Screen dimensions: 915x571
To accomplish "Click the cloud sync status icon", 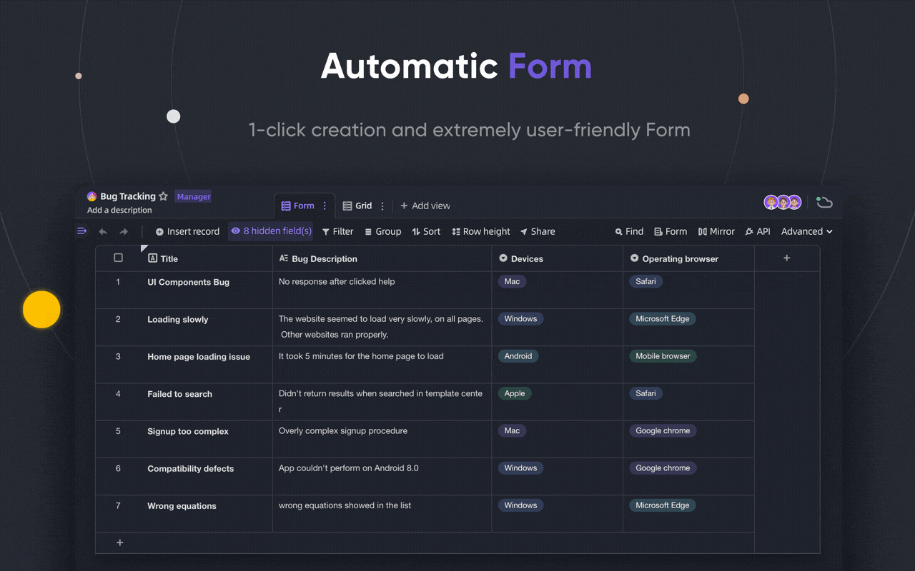I will (x=824, y=203).
